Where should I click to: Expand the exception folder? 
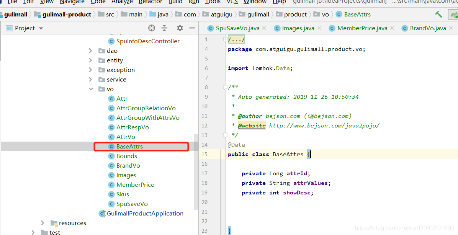tap(90, 70)
